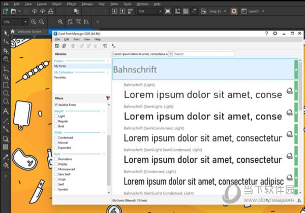Open the View menu in Font Manager
The image size is (305, 213).
click(x=87, y=39)
